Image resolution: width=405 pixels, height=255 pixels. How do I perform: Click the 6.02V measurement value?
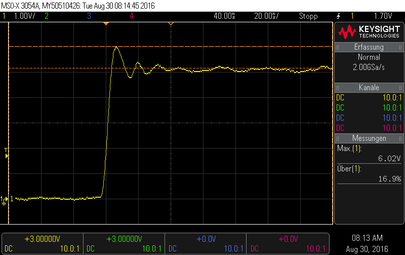click(389, 159)
